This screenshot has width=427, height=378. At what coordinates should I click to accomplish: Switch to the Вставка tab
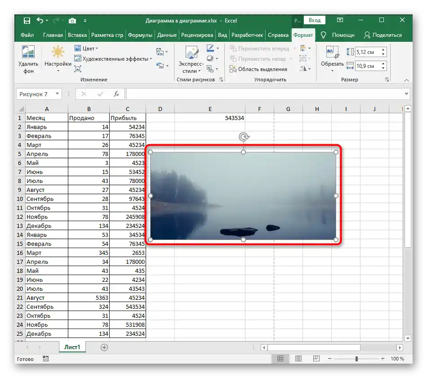point(77,35)
